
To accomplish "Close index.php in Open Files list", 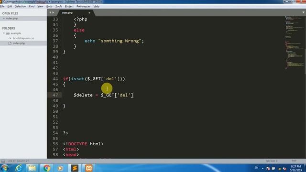I will pyautogui.click(x=4, y=18).
